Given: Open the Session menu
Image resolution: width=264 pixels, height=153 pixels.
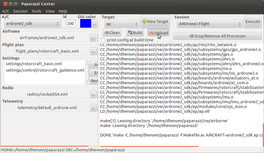Looking at the screenshot, I should (x=20, y=11).
